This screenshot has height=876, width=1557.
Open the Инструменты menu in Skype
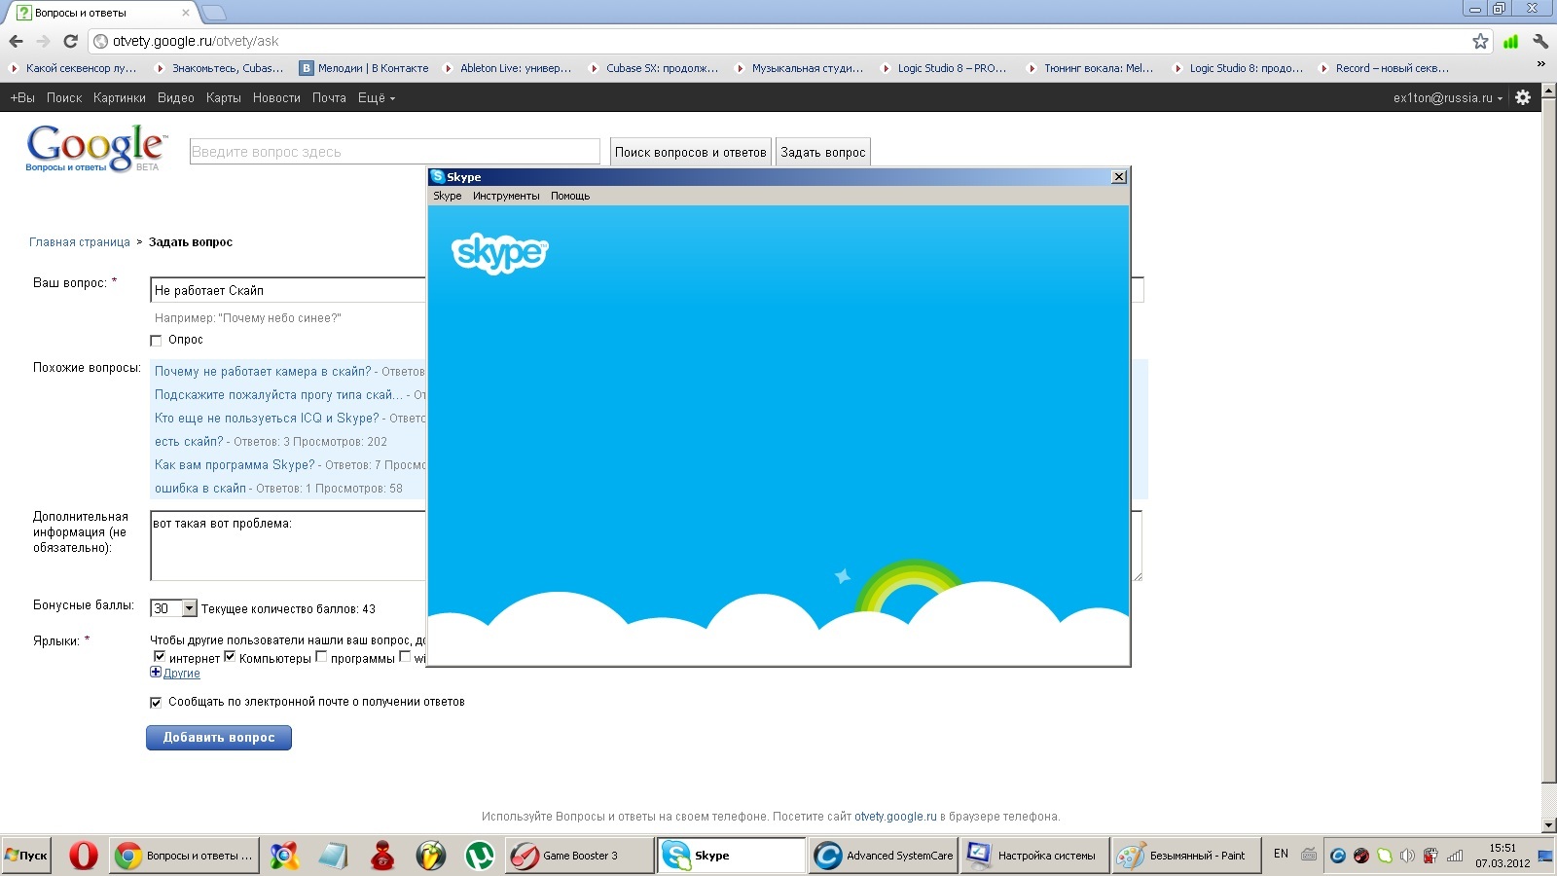[506, 196]
